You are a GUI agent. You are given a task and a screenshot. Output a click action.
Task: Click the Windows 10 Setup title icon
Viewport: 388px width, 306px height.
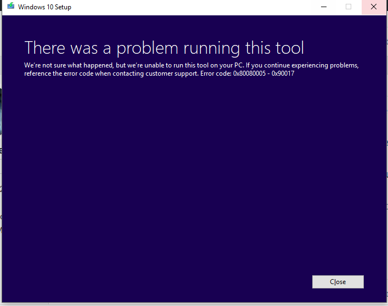[10, 6]
